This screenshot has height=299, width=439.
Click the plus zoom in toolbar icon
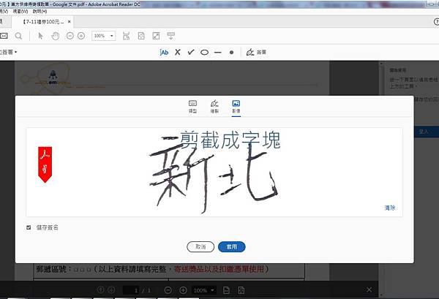(x=81, y=36)
